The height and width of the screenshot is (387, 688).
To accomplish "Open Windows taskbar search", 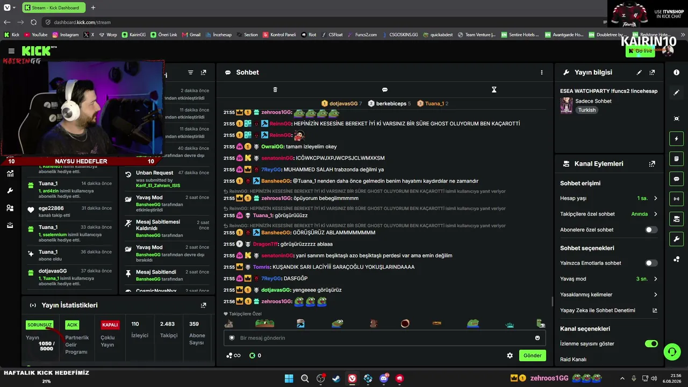I will click(x=305, y=378).
